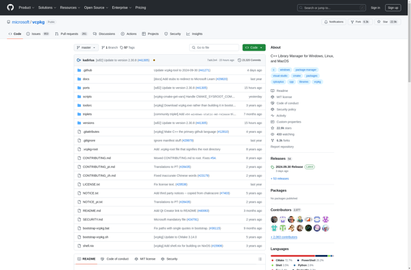411x270 pixels.
Task: Open pull request #41271 link
Action: coord(204,71)
